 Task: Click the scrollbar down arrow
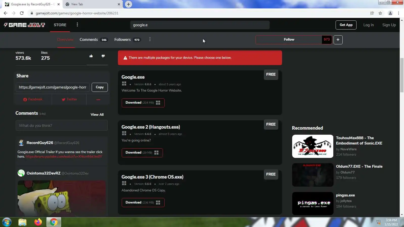click(x=402, y=215)
